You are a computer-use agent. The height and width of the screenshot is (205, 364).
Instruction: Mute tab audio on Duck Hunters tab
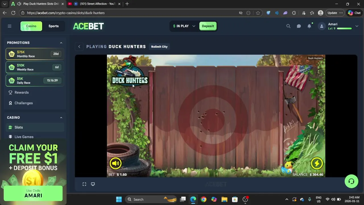[19, 4]
